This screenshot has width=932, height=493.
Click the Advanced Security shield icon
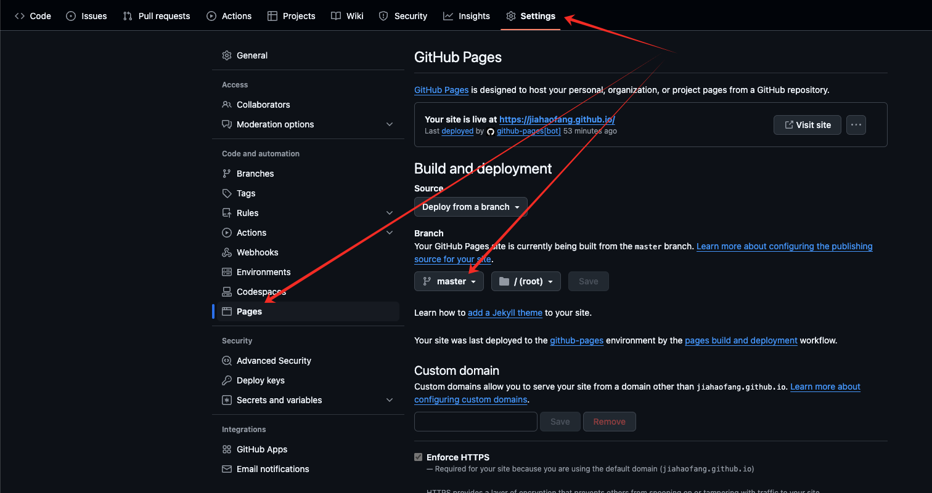click(x=227, y=361)
